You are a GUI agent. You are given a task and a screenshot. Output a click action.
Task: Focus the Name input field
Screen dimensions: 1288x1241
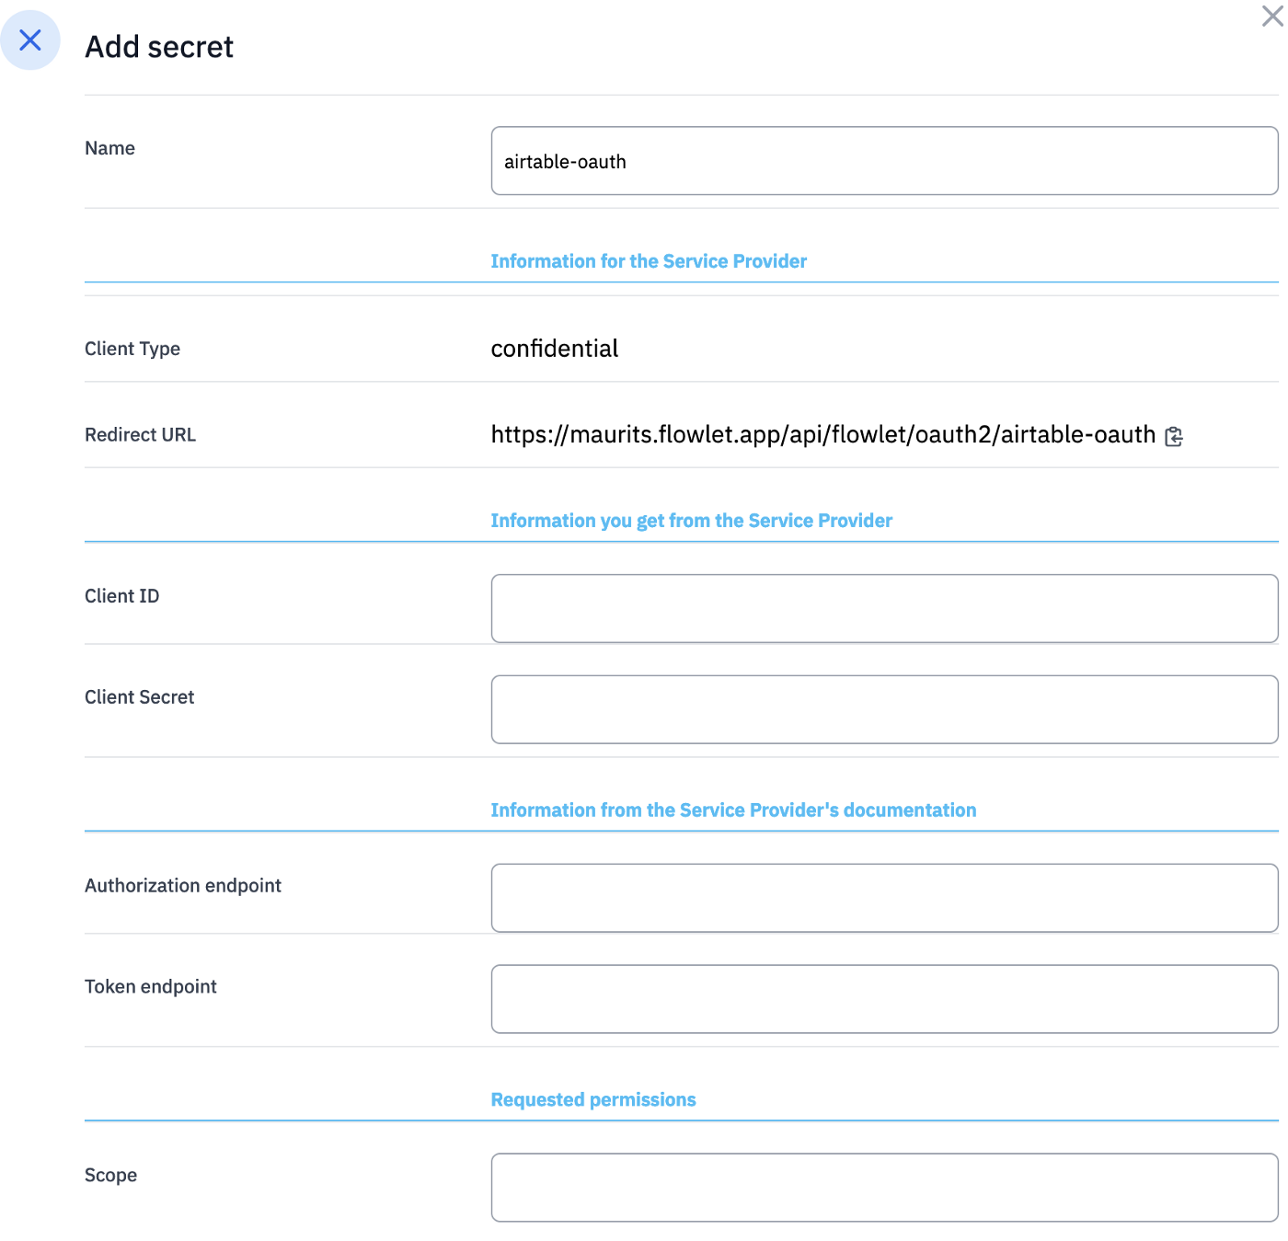[884, 161]
